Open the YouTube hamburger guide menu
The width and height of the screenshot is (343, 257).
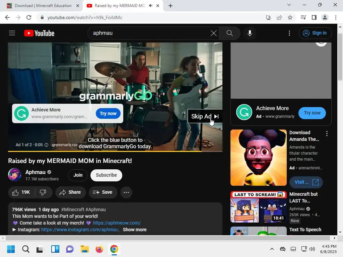12,33
